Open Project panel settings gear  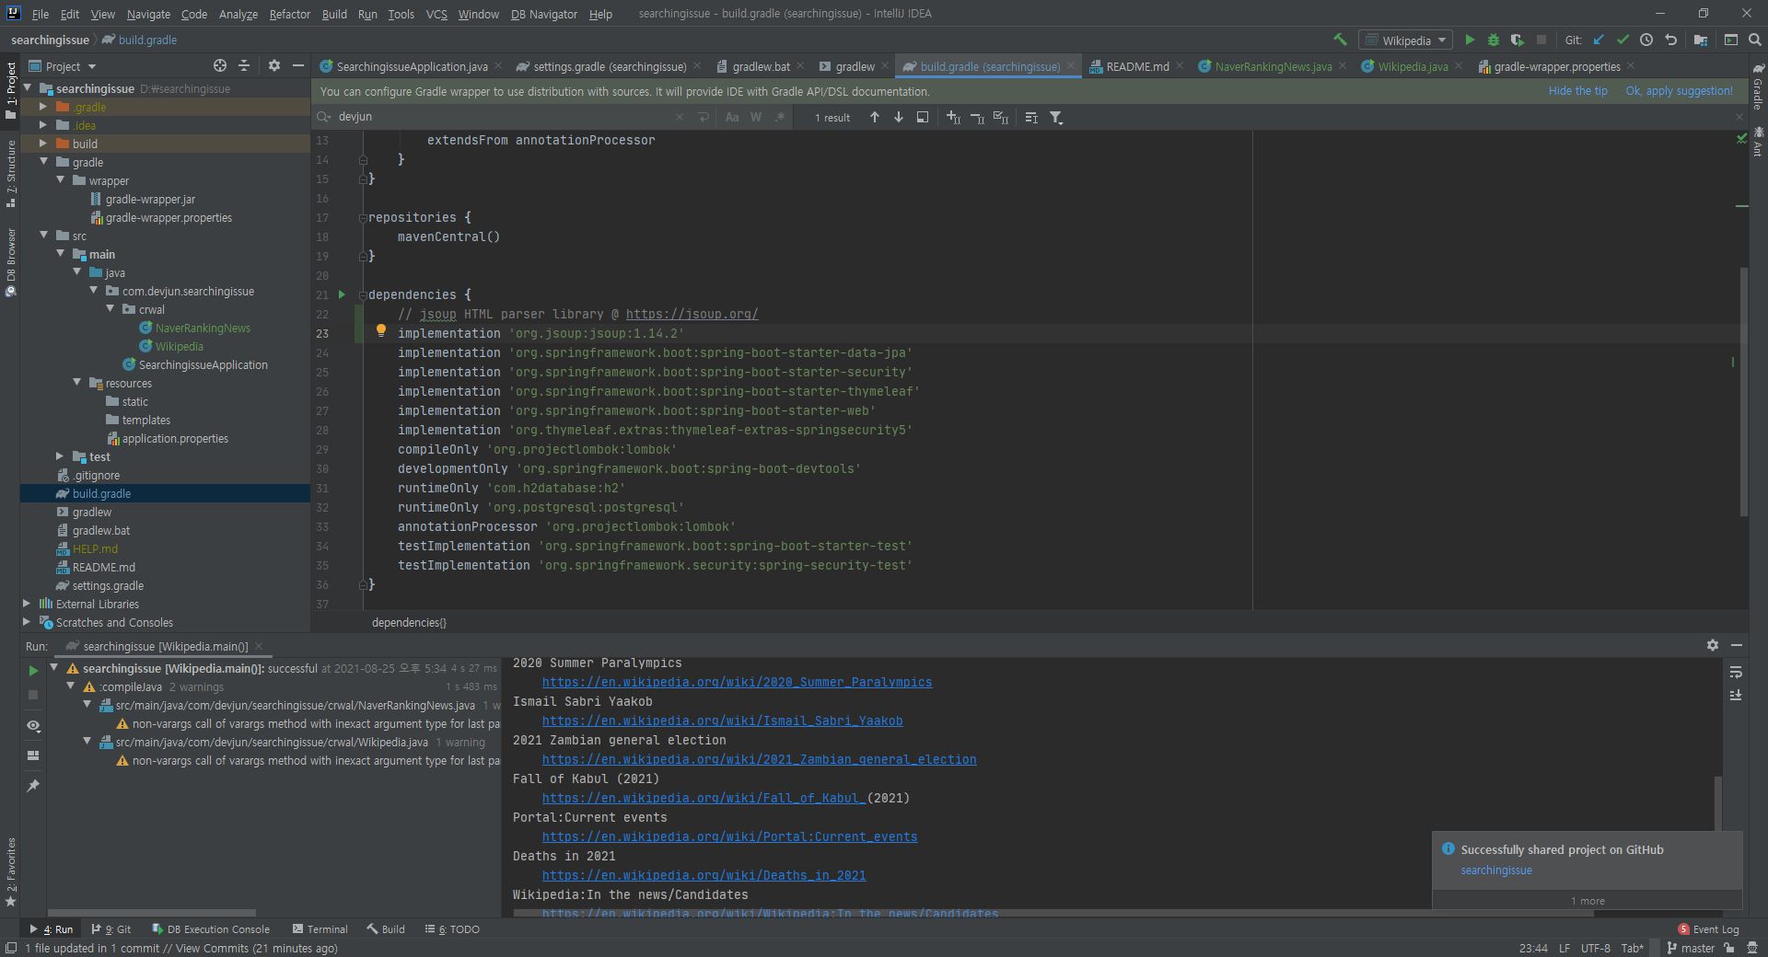point(274,65)
